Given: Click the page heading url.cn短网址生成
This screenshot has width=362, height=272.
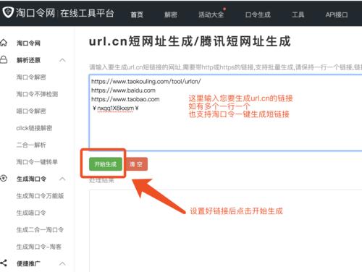Looking at the screenshot, I should (x=190, y=41).
